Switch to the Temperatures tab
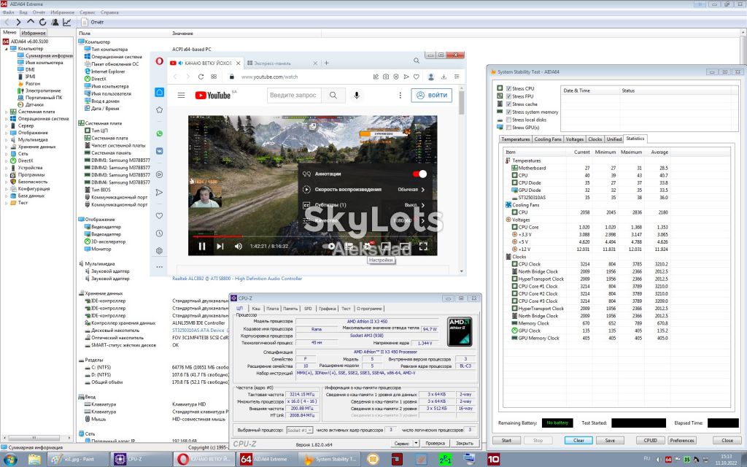Image resolution: width=747 pixels, height=467 pixels. coord(516,139)
